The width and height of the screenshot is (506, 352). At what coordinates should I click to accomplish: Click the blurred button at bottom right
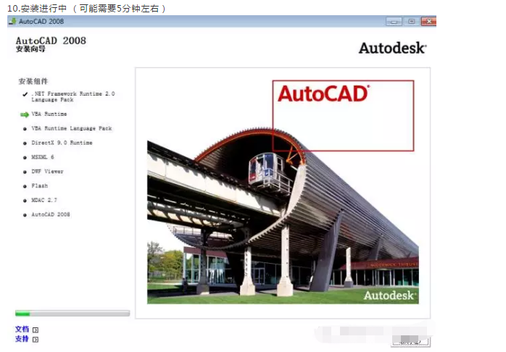(410, 340)
